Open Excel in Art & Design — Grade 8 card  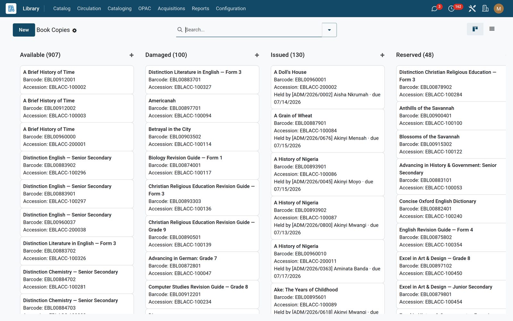[451, 266]
